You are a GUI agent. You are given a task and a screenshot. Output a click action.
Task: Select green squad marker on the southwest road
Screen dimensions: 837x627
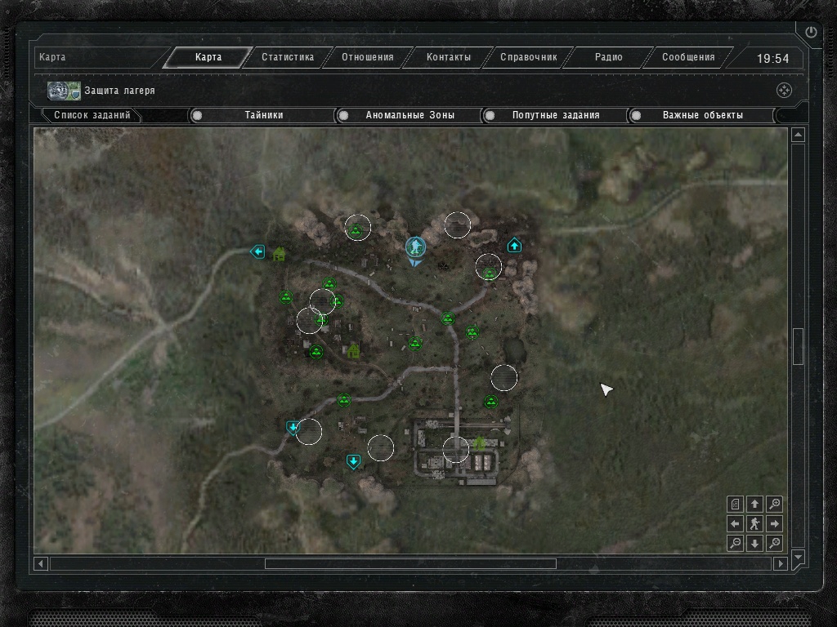tap(344, 400)
